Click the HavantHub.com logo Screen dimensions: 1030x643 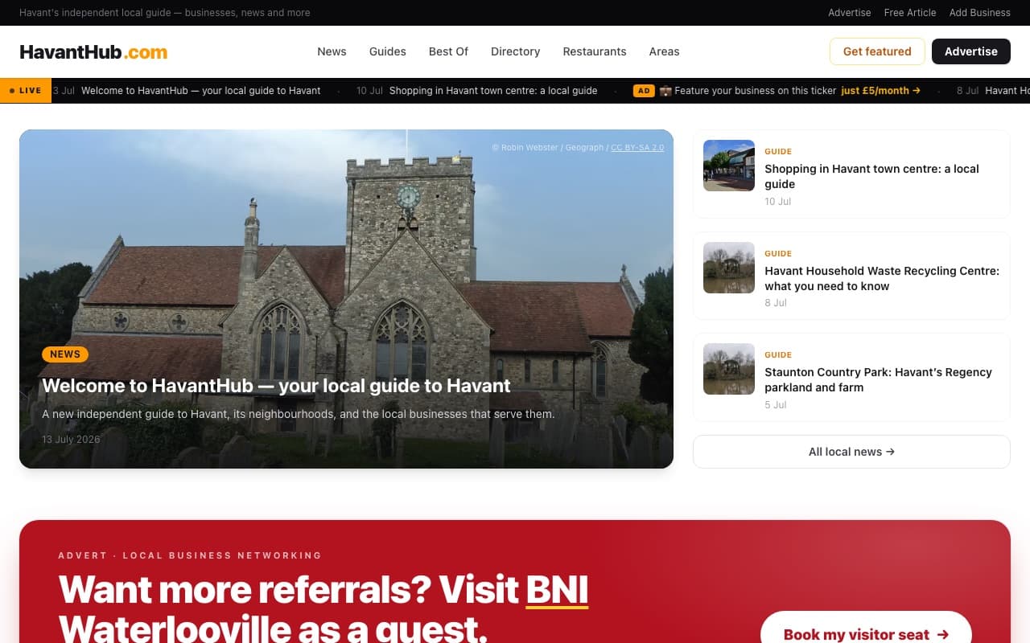[x=93, y=51]
